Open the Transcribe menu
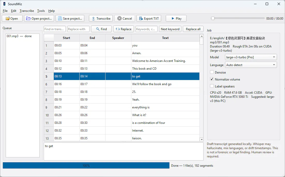 pos(27,11)
